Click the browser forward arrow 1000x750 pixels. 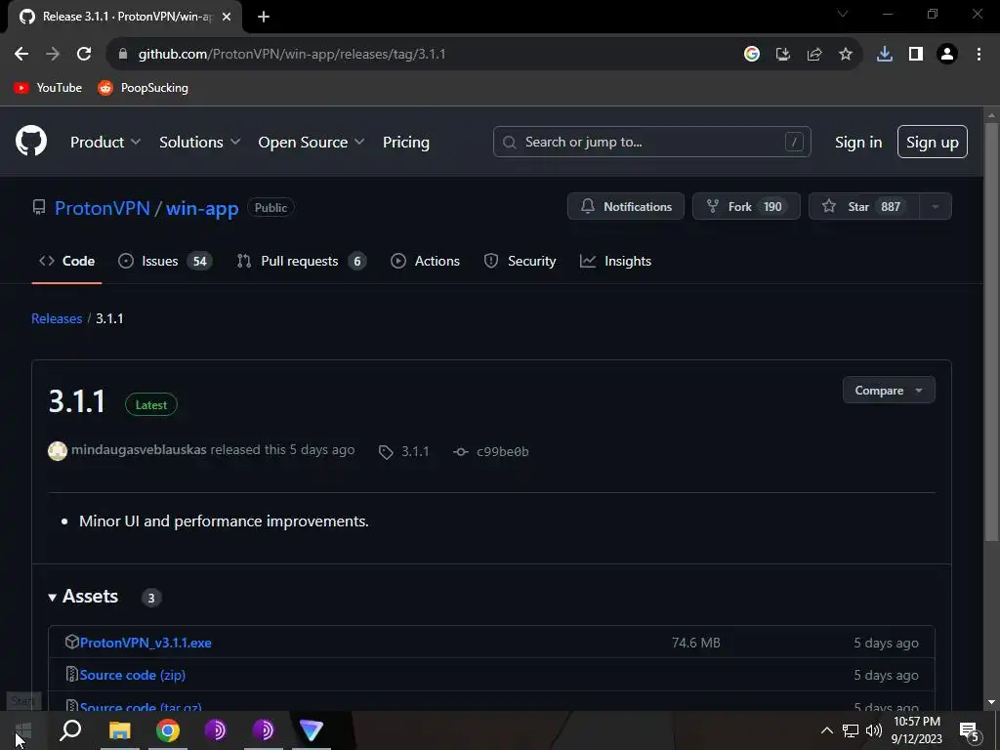click(53, 55)
